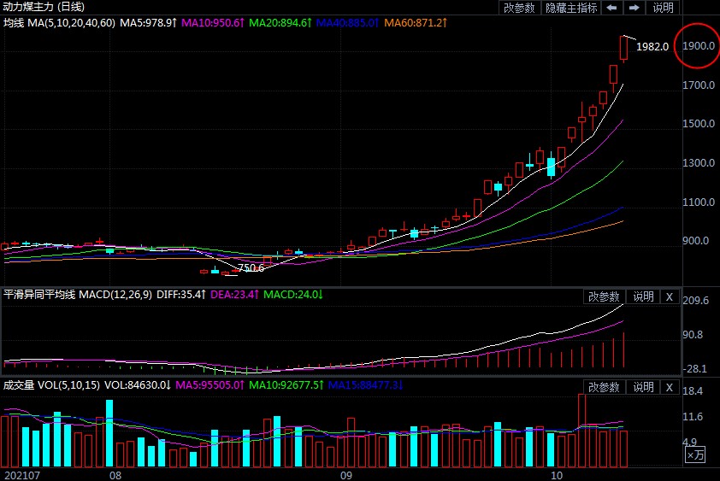
Task: Close the volume (成交量) panel with X
Action: click(670, 387)
